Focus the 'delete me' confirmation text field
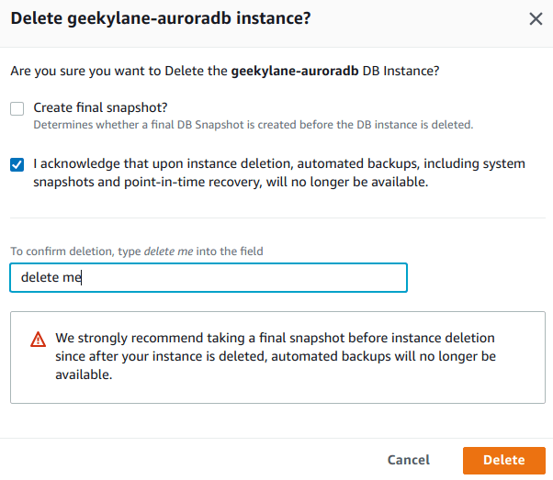This screenshot has height=480, width=553. 209,277
